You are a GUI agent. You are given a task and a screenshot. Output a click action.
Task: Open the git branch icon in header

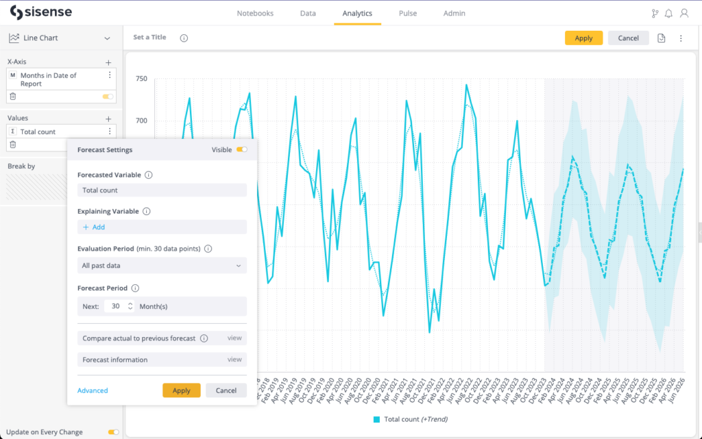pyautogui.click(x=655, y=14)
